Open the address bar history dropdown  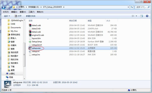click(x=128, y=7)
